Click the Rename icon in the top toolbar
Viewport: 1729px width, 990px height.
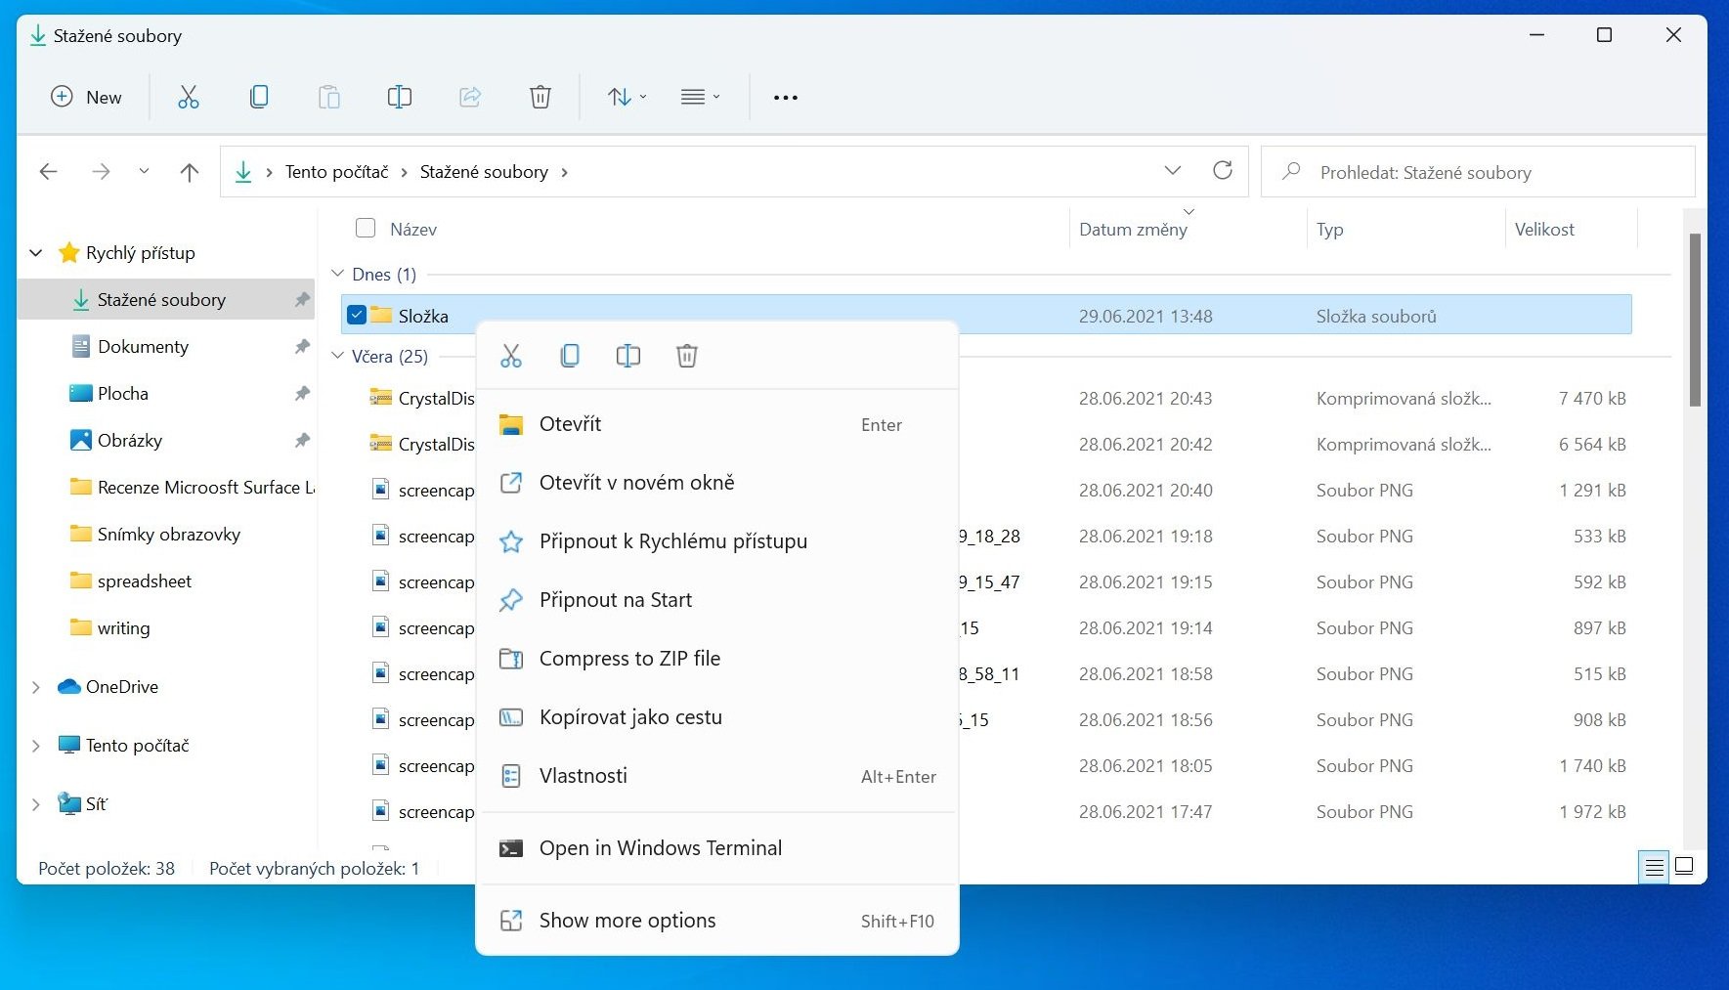coord(400,97)
